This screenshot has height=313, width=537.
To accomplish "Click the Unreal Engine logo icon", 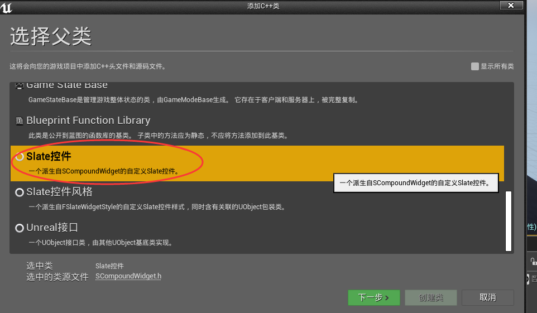I will (6, 7).
